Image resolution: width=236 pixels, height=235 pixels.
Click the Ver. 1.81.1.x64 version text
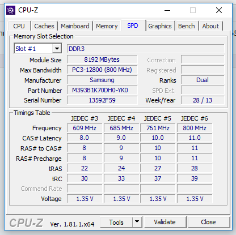(72, 224)
